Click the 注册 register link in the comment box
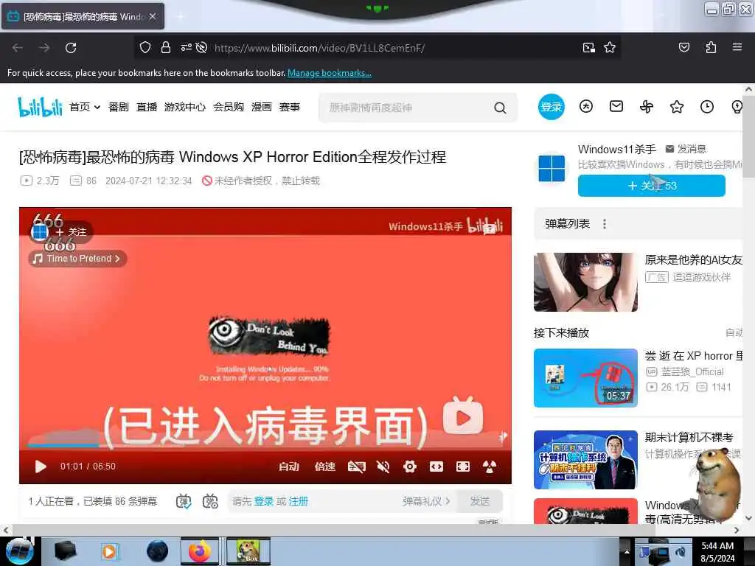 (x=299, y=501)
